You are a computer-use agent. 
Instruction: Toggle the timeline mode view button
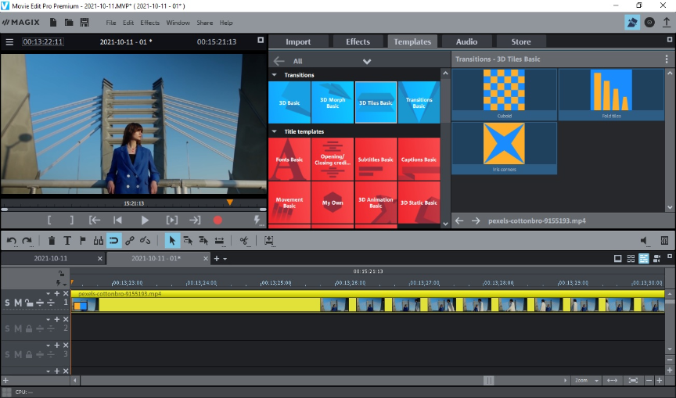click(x=644, y=259)
